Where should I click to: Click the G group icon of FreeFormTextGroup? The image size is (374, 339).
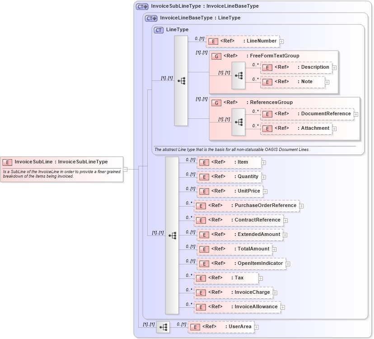(216, 56)
